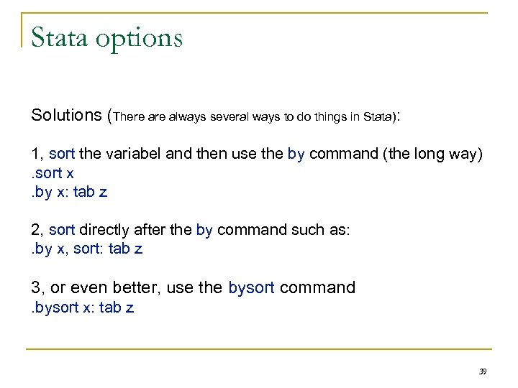Image resolution: width=518 pixels, height=388 pixels.
Task: Click the word "command" after bysort
Action: (x=317, y=288)
